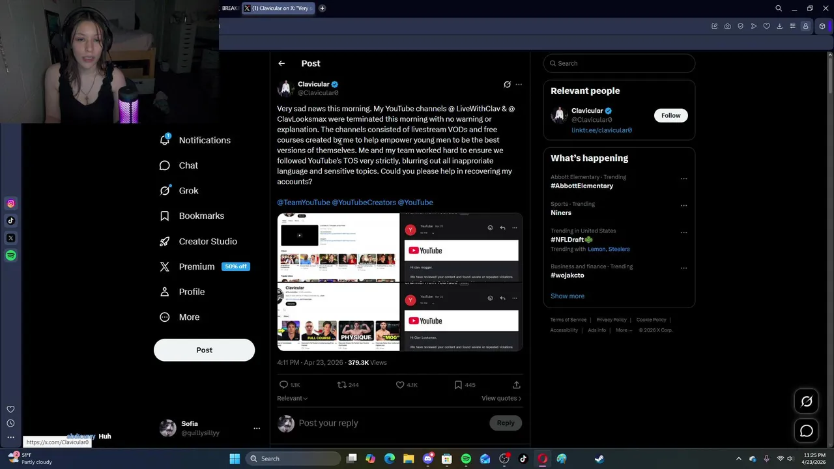Open linktr.ee/clavicular0 link
The image size is (834, 469).
pyautogui.click(x=601, y=130)
